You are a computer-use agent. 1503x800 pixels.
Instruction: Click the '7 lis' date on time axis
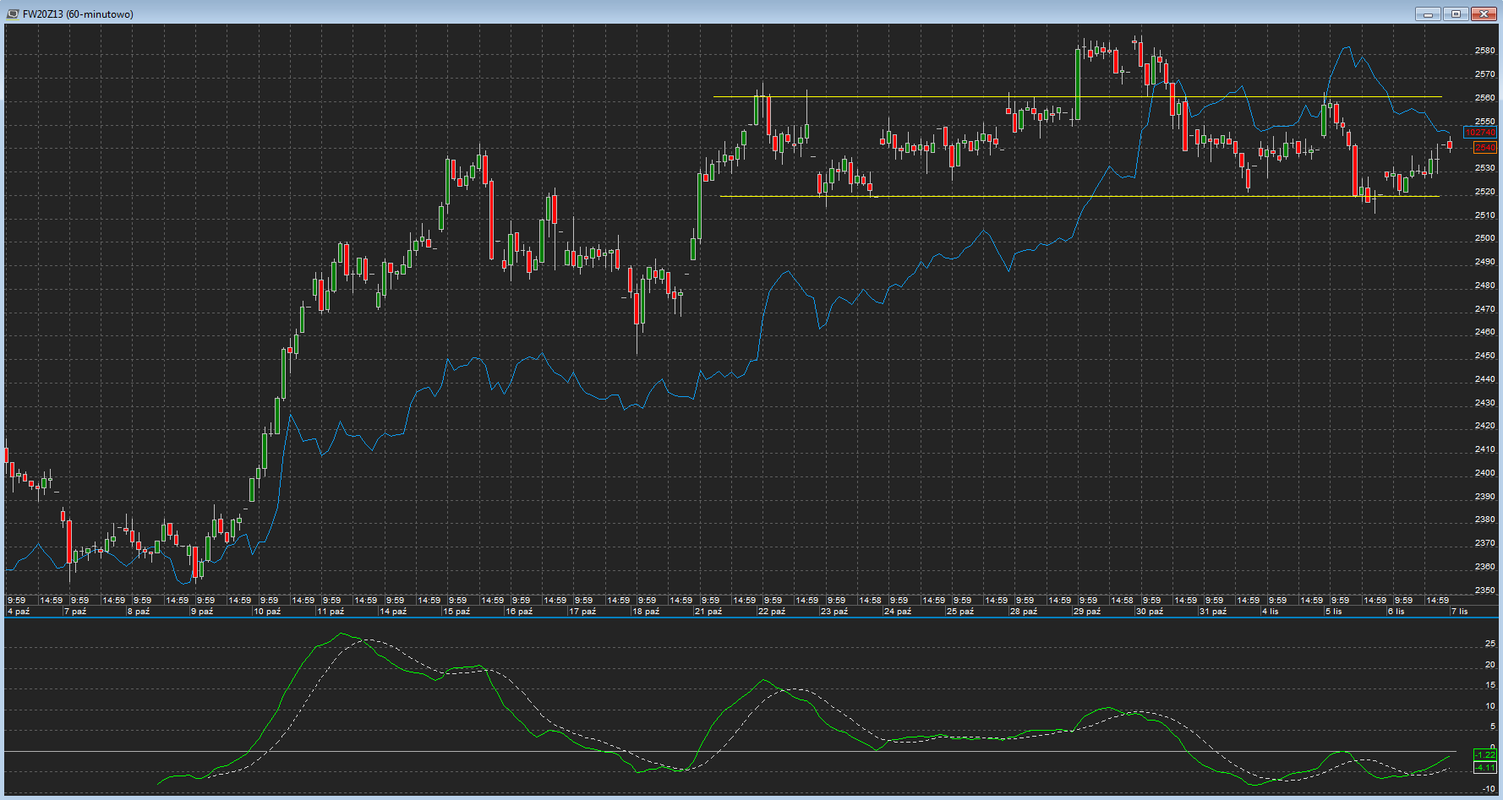pyautogui.click(x=1460, y=611)
